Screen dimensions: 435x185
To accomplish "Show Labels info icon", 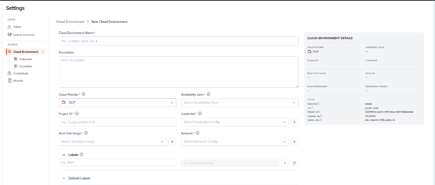I will (82, 154).
